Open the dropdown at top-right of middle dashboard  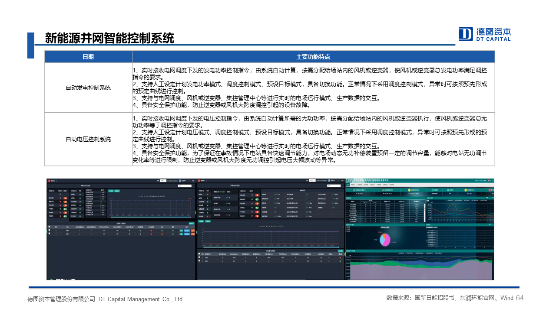pyautogui.click(x=334, y=186)
